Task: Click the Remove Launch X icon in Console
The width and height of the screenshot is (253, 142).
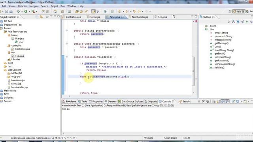Action: click(x=203, y=101)
